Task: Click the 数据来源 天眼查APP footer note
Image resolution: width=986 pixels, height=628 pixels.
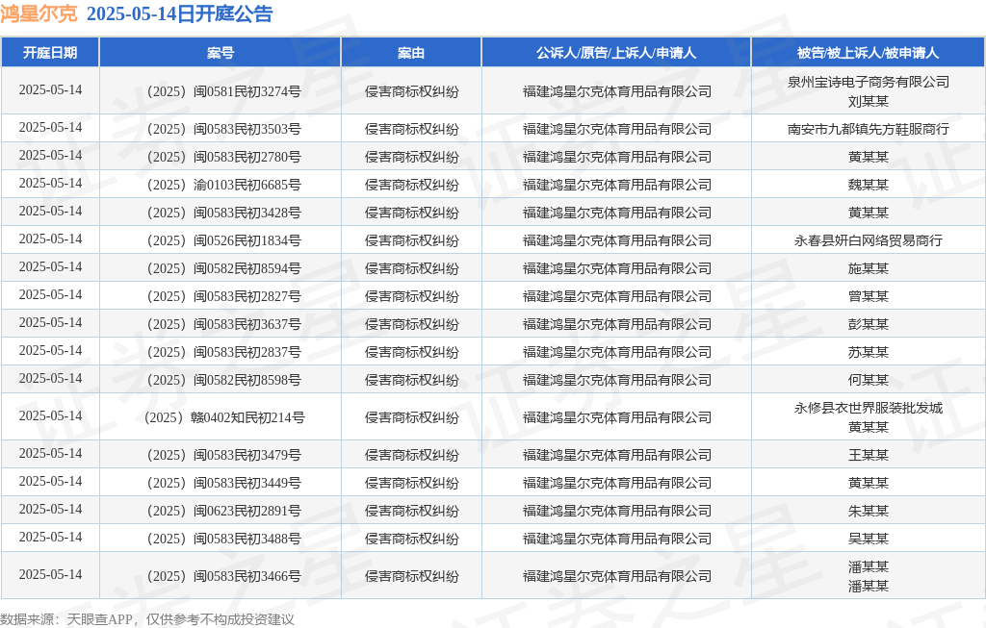Action: pos(147,620)
